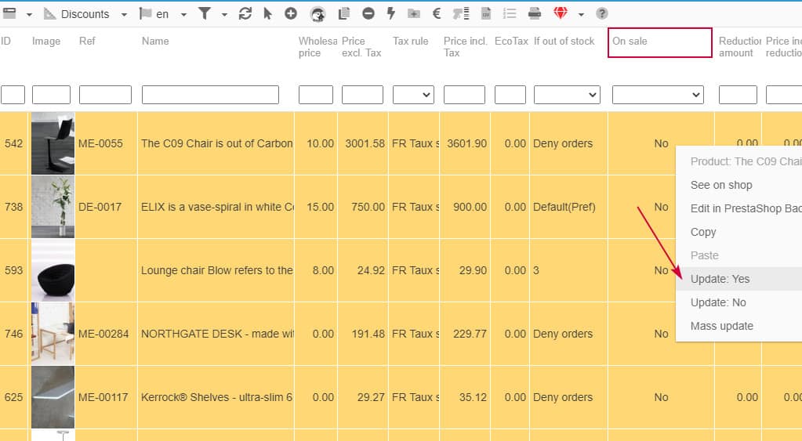This screenshot has height=441, width=802.
Task: Expand the Tax rule filter dropdown
Action: pyautogui.click(x=413, y=95)
